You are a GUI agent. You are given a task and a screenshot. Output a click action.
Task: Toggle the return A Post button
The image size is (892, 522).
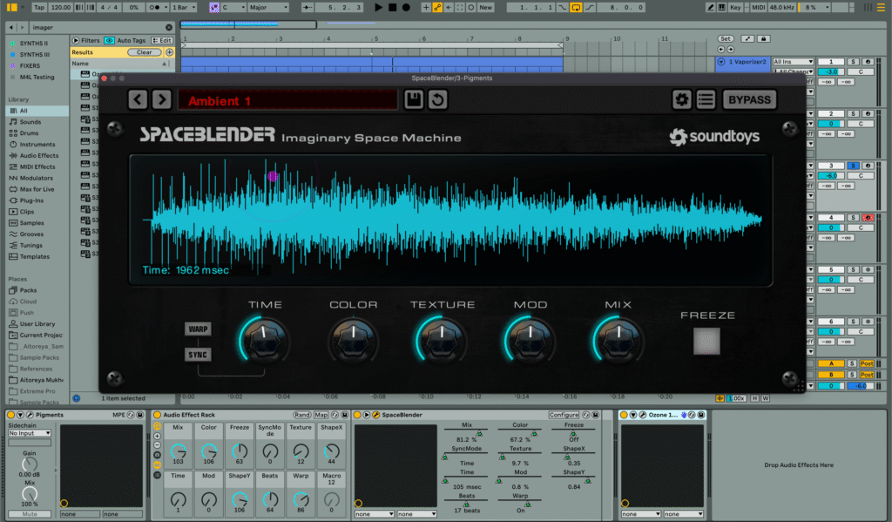(x=867, y=363)
